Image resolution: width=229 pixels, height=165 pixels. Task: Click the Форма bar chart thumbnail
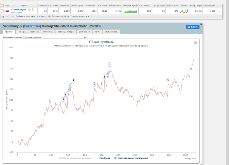[184, 11]
